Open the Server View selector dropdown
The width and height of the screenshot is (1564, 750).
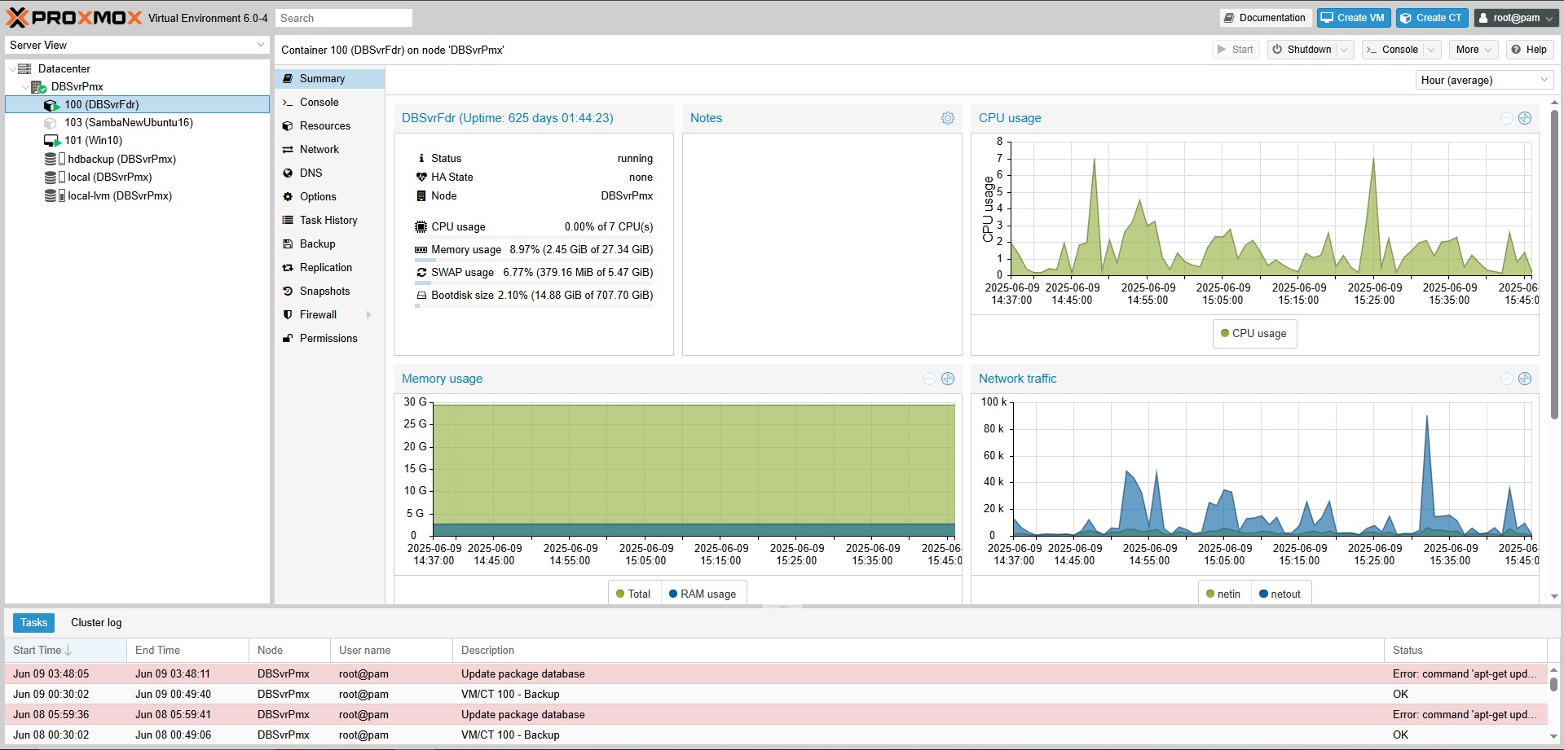coord(137,46)
